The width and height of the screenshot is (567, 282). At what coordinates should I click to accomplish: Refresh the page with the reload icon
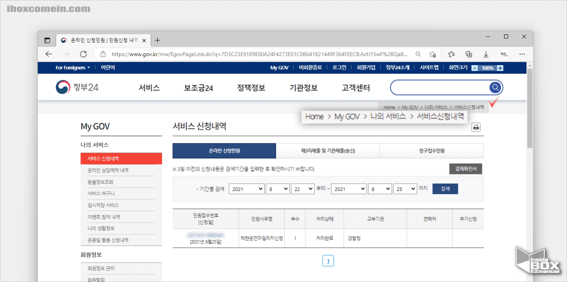point(84,54)
